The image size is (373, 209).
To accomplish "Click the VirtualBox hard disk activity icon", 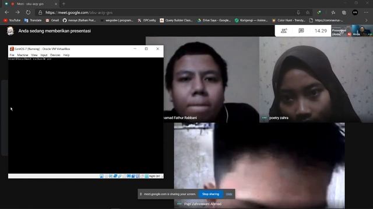I will (x=101, y=176).
